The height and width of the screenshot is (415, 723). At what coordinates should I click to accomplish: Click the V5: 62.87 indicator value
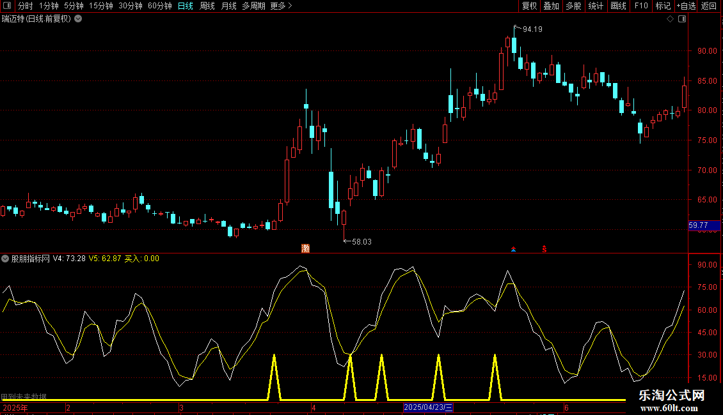pos(105,259)
